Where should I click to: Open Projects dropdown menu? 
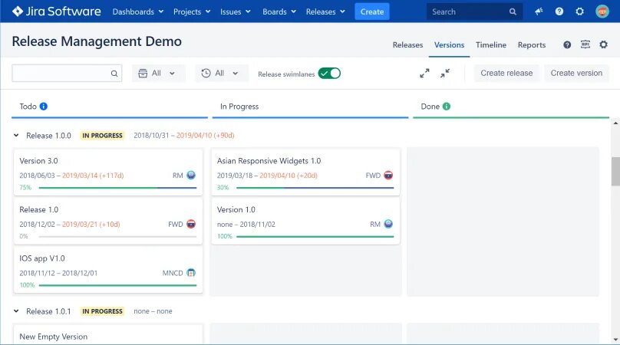[192, 11]
